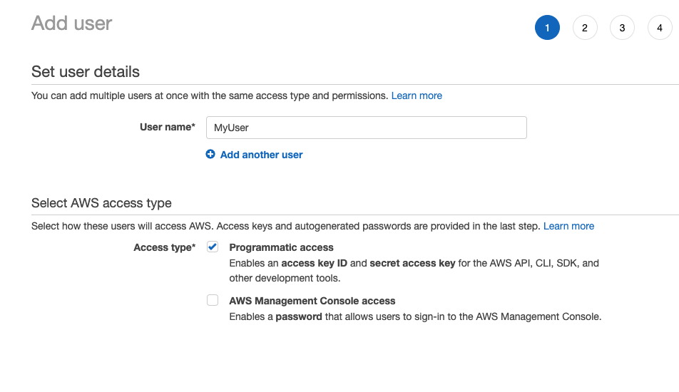The width and height of the screenshot is (679, 392).
Task: Click the Select AWS access type heading
Action: (x=101, y=203)
